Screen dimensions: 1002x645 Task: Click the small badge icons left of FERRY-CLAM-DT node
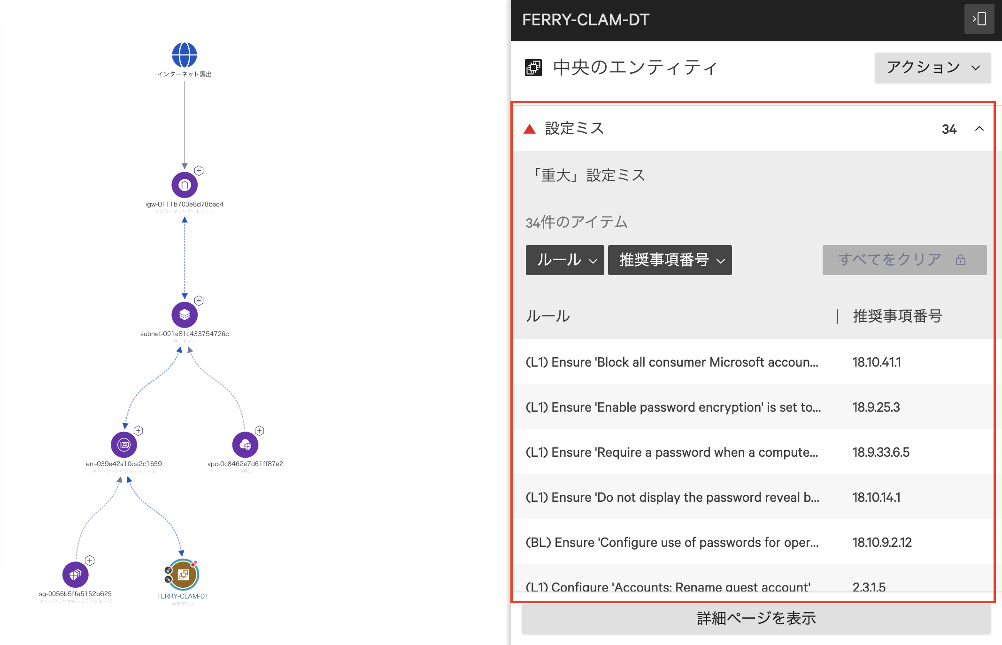tap(168, 575)
